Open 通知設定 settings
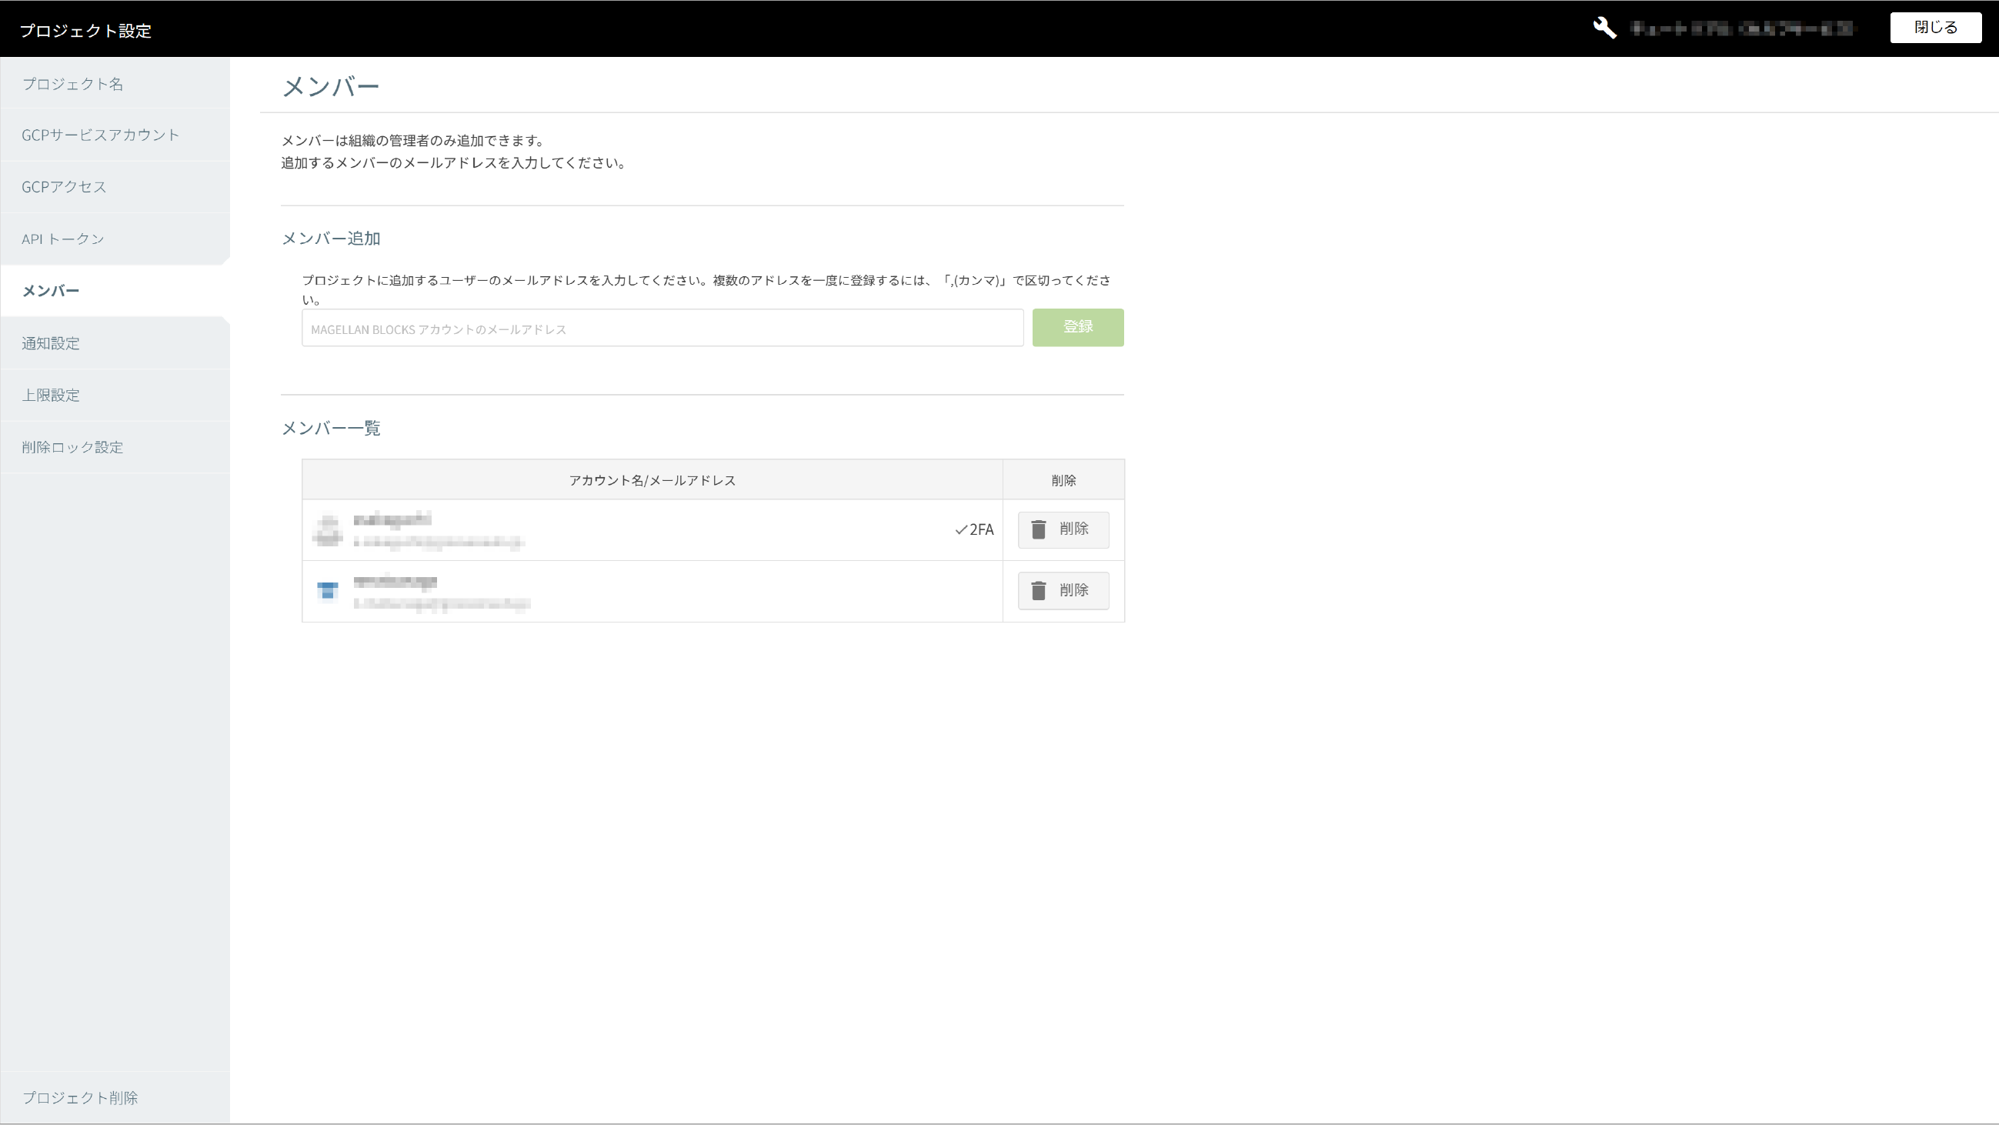 pyautogui.click(x=115, y=343)
